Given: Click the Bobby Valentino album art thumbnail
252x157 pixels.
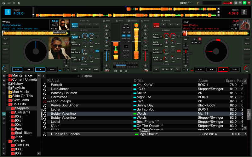Looking at the screenshot, I should [64, 24].
